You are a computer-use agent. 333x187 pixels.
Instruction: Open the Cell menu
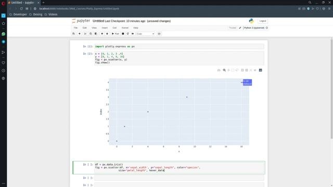[x=114, y=28]
